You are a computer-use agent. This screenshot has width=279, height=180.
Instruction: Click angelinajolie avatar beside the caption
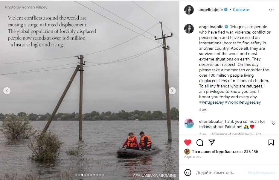coord(189,29)
